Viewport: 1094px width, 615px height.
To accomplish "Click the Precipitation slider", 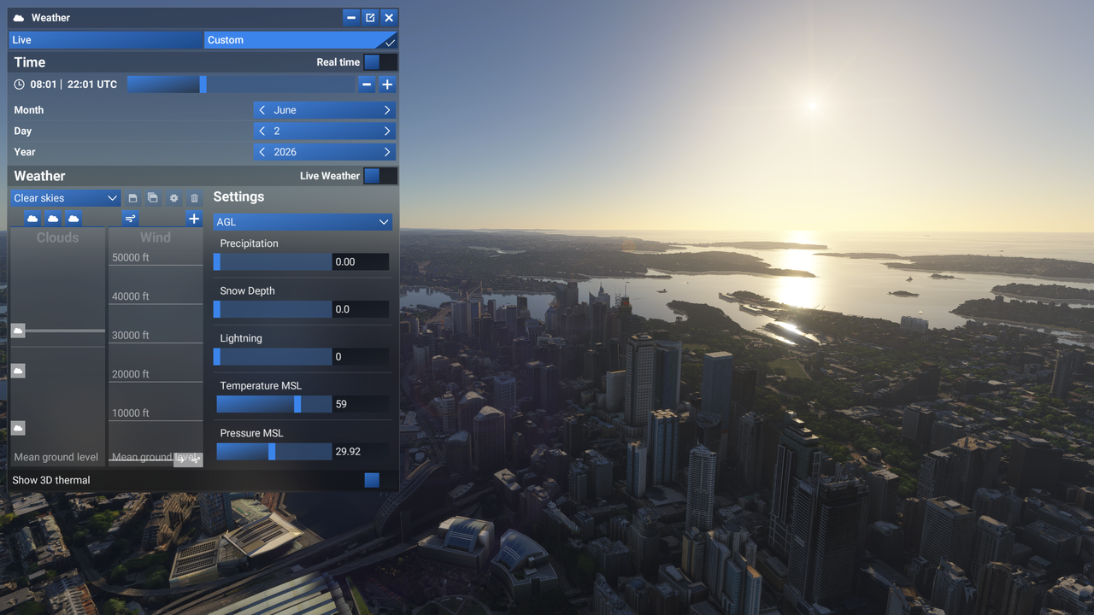I will click(x=273, y=262).
